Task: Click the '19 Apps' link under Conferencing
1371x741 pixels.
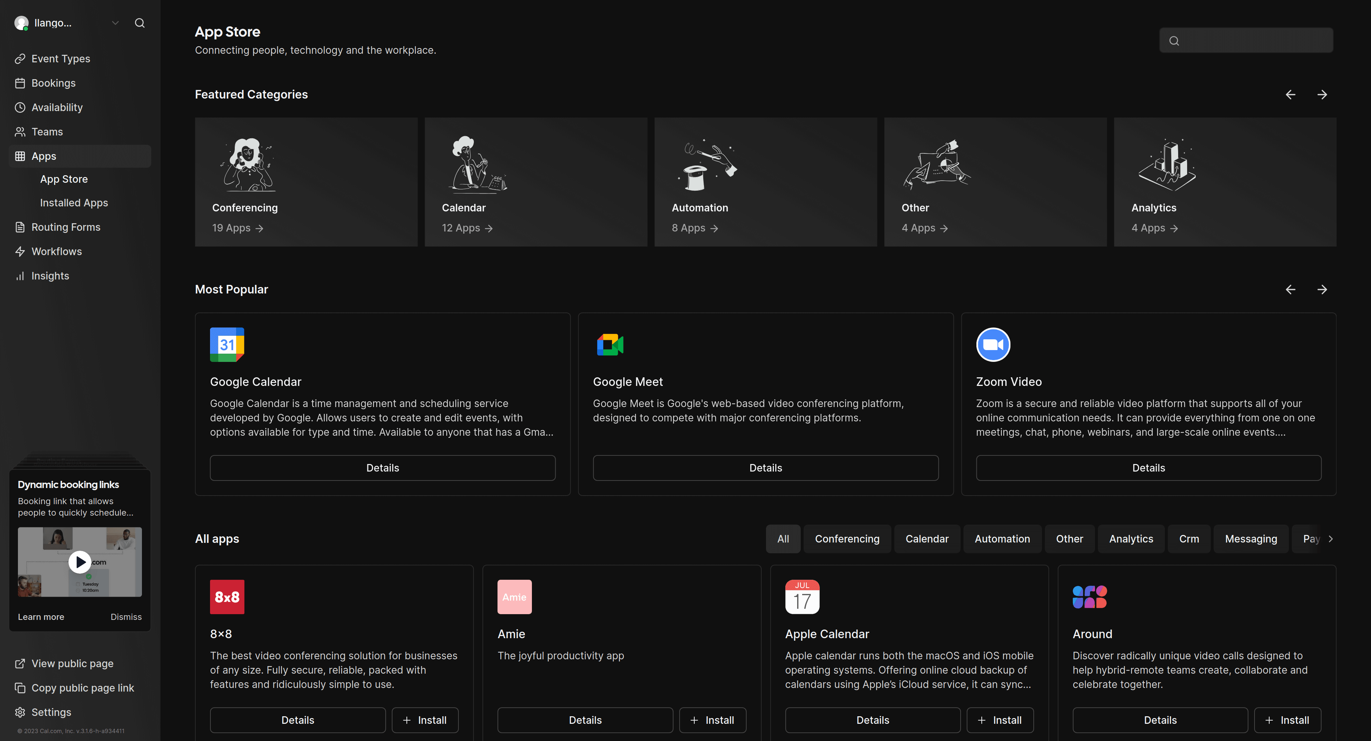Action: point(238,228)
